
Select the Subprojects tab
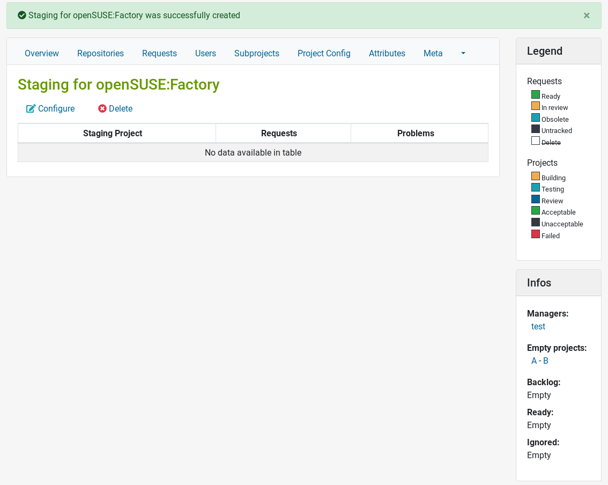[x=257, y=53]
